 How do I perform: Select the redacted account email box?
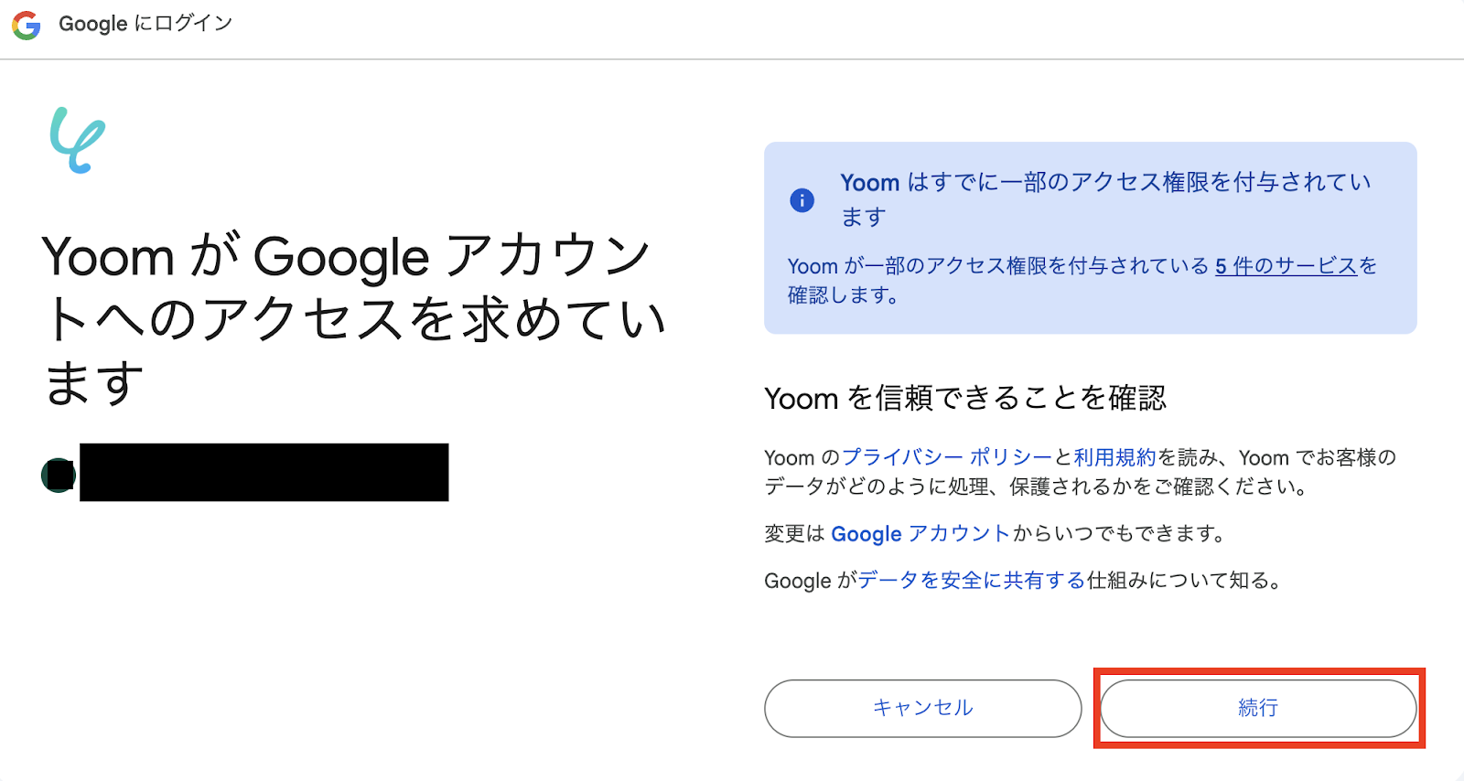tap(264, 472)
